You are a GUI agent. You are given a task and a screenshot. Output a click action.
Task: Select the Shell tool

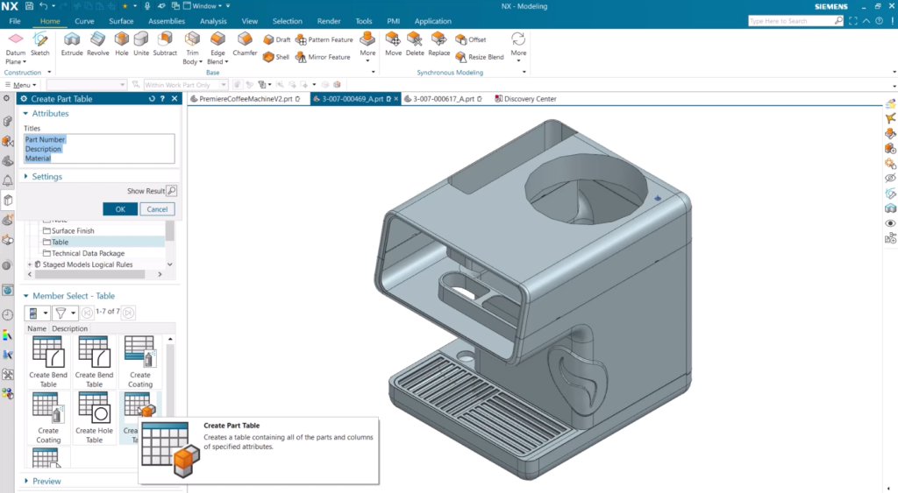point(276,57)
